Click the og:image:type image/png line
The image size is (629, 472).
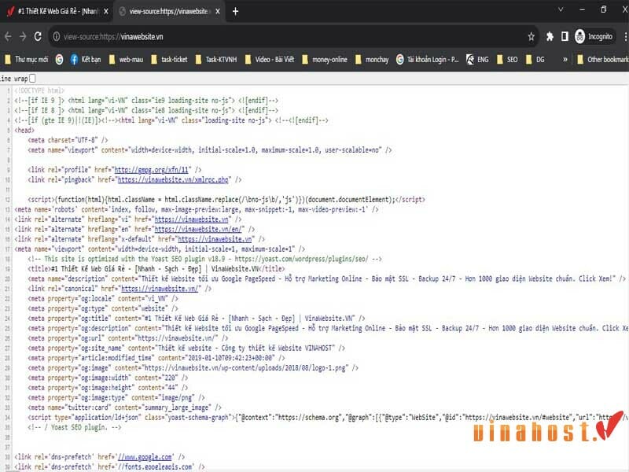coord(116,397)
